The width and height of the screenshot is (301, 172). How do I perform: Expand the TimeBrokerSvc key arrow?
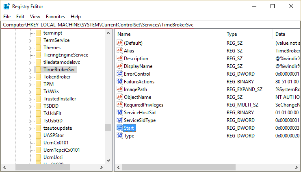(30, 70)
